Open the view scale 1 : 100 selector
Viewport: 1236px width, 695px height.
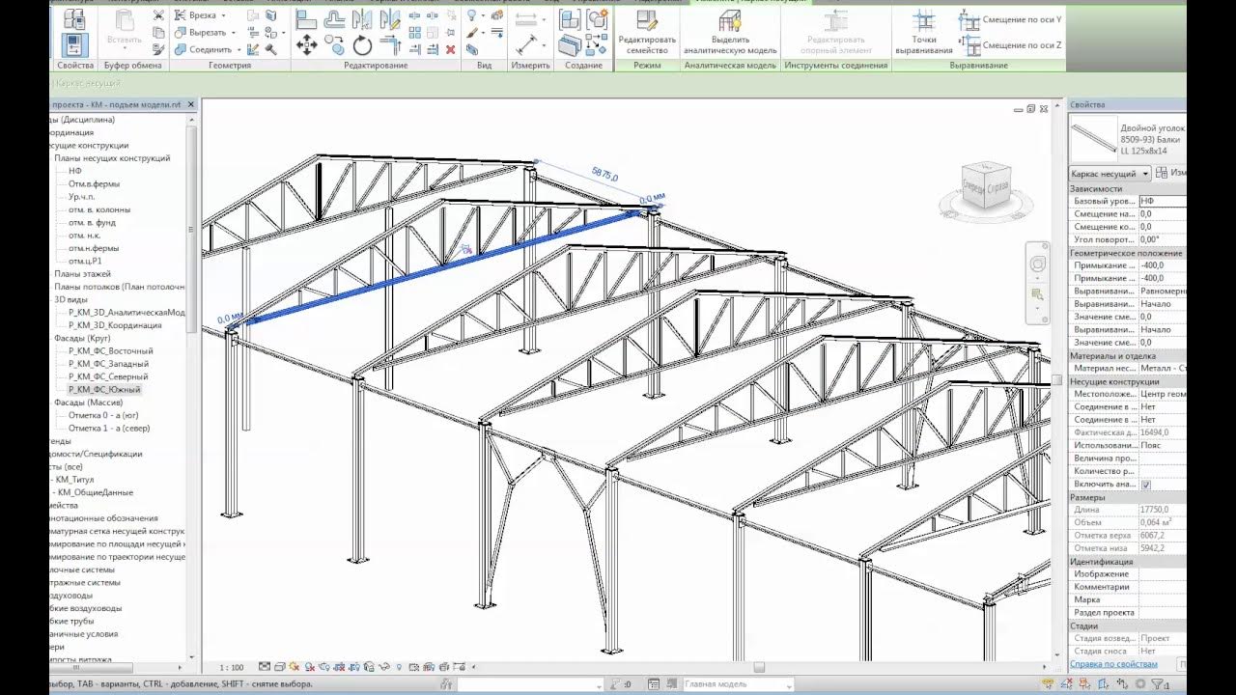(232, 667)
